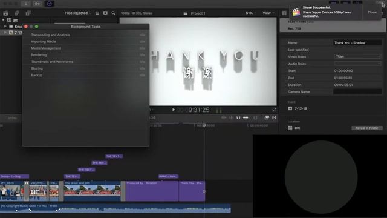
Task: Toggle audio skimming headphones icon
Action: click(x=238, y=117)
